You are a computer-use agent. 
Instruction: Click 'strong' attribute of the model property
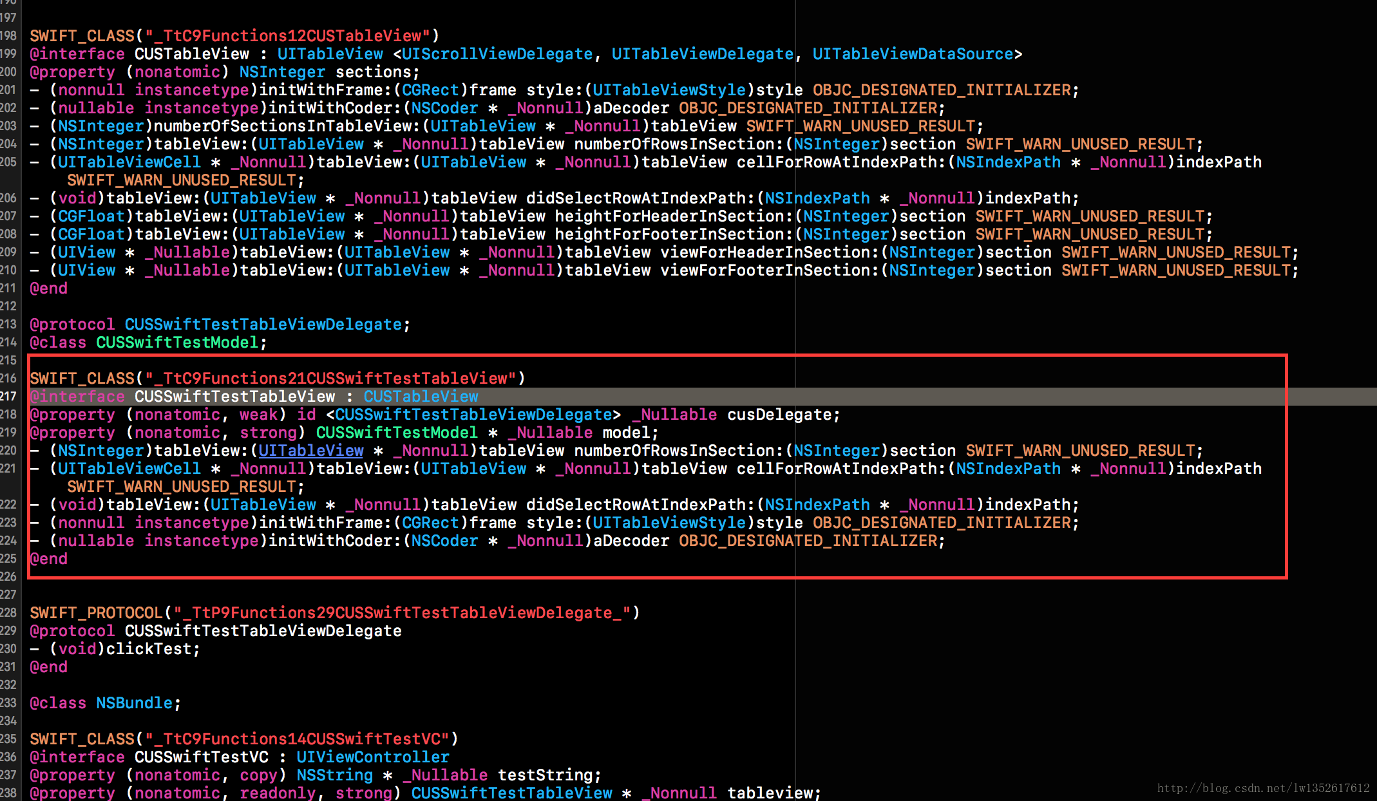(x=268, y=433)
